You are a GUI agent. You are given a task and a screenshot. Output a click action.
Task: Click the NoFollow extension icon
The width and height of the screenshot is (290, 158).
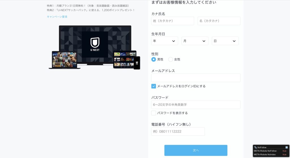[x=255, y=147]
